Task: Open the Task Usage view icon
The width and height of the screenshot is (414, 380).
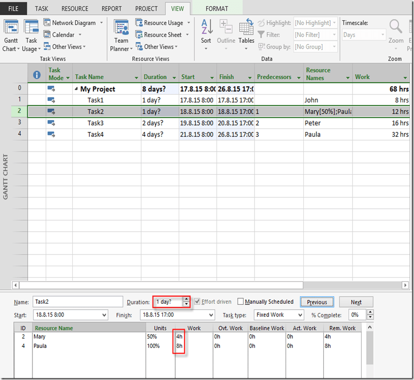Action: (31, 30)
